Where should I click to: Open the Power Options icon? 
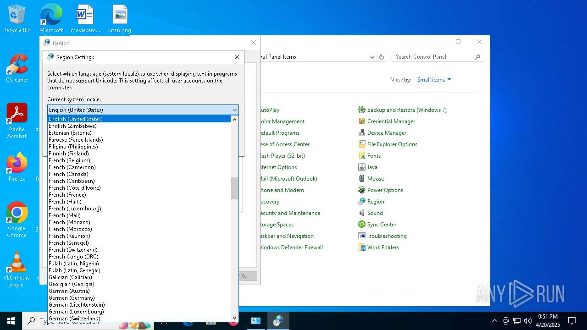coord(362,190)
